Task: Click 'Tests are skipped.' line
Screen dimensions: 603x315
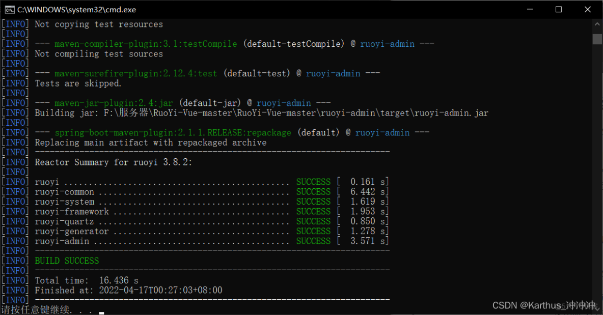Action: point(78,83)
